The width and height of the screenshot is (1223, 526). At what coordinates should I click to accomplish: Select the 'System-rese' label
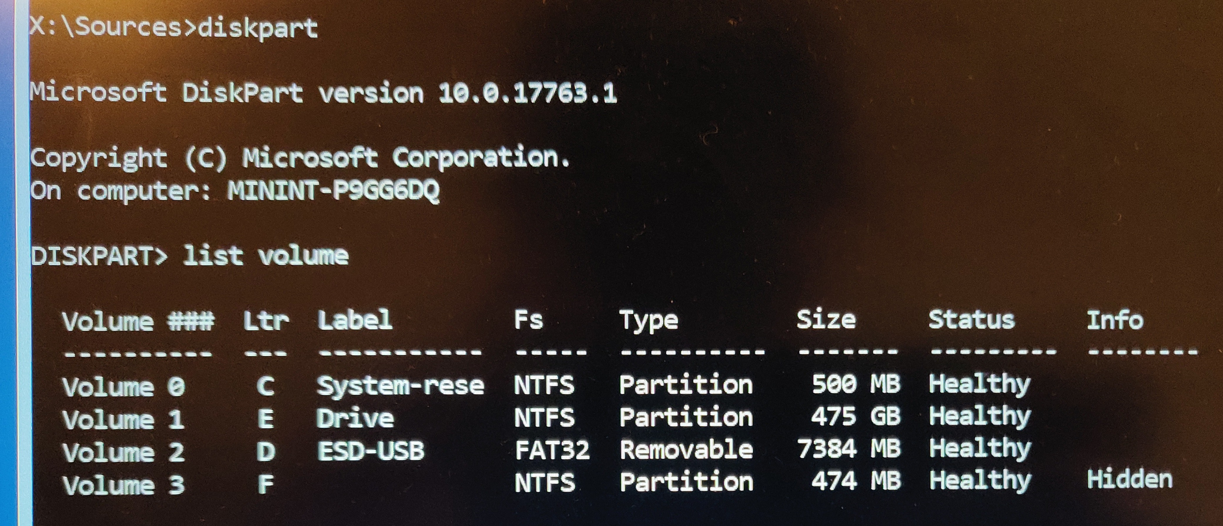(401, 386)
